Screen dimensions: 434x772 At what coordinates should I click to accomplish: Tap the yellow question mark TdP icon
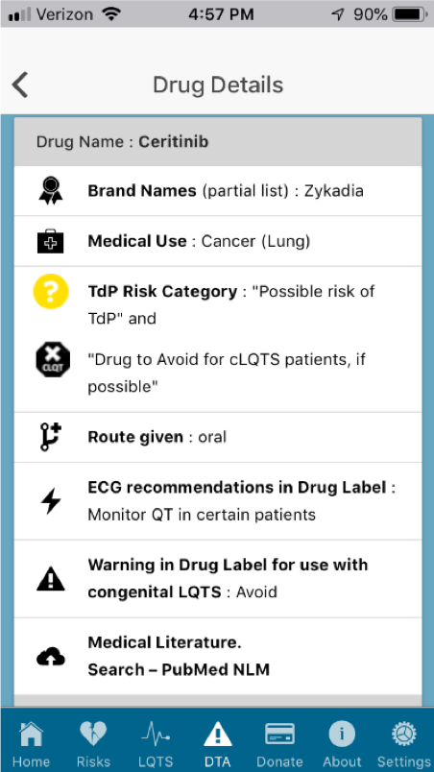(x=51, y=292)
